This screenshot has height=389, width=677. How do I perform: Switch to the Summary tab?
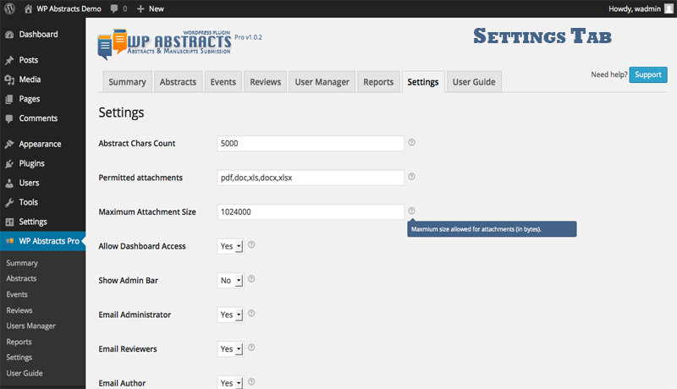pos(128,82)
